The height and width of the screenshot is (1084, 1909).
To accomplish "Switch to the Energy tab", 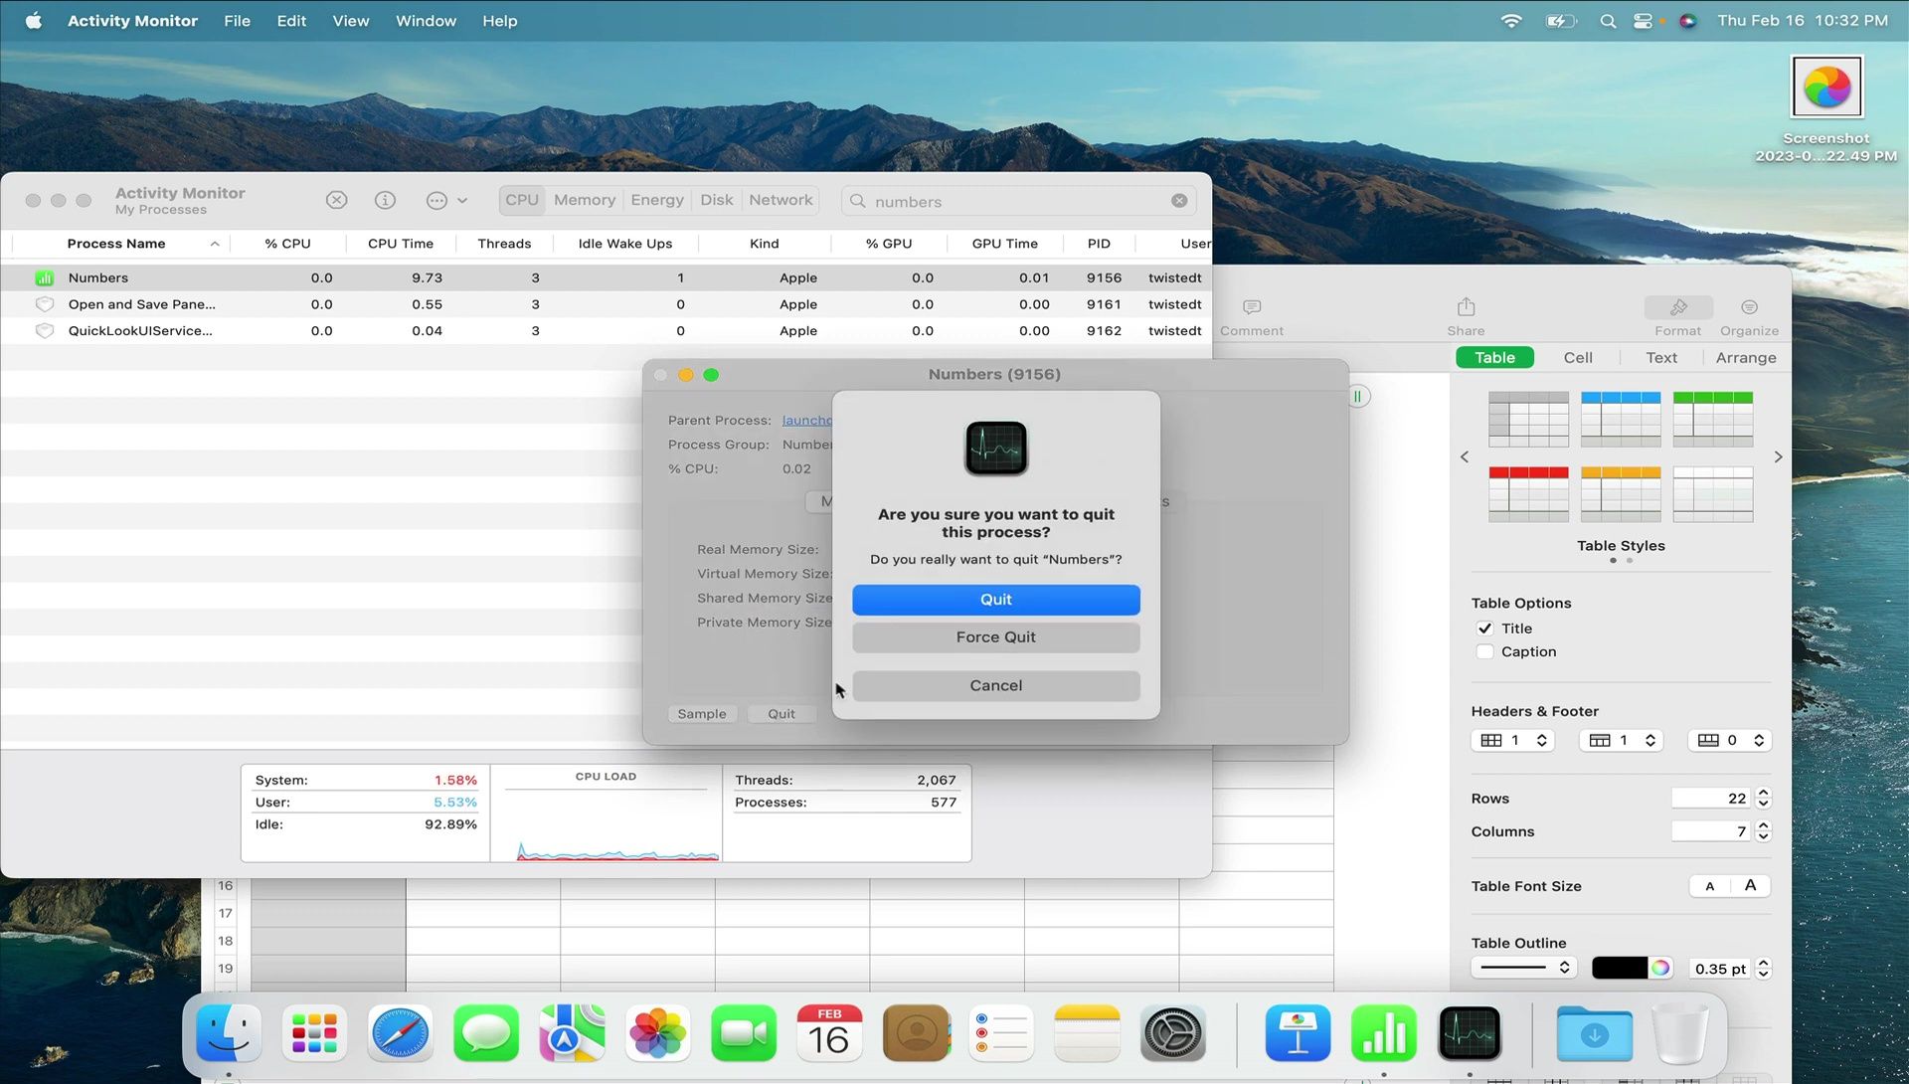I will (657, 200).
